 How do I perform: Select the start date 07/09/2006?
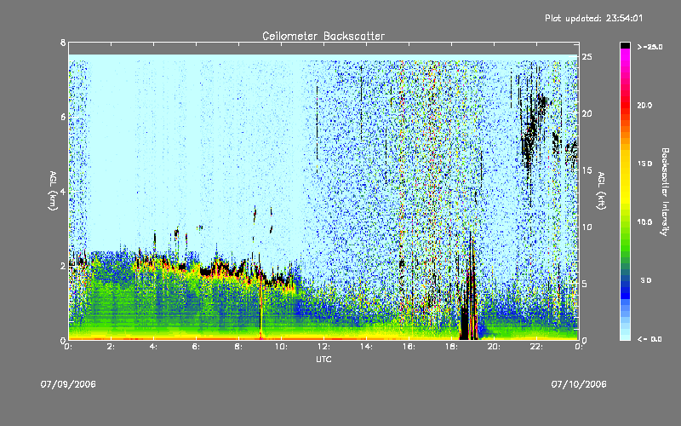point(68,384)
